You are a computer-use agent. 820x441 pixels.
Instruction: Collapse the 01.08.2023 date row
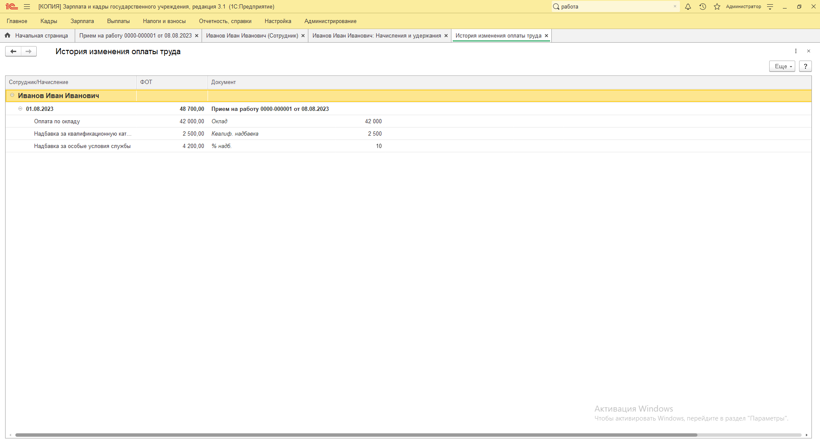[x=20, y=109]
